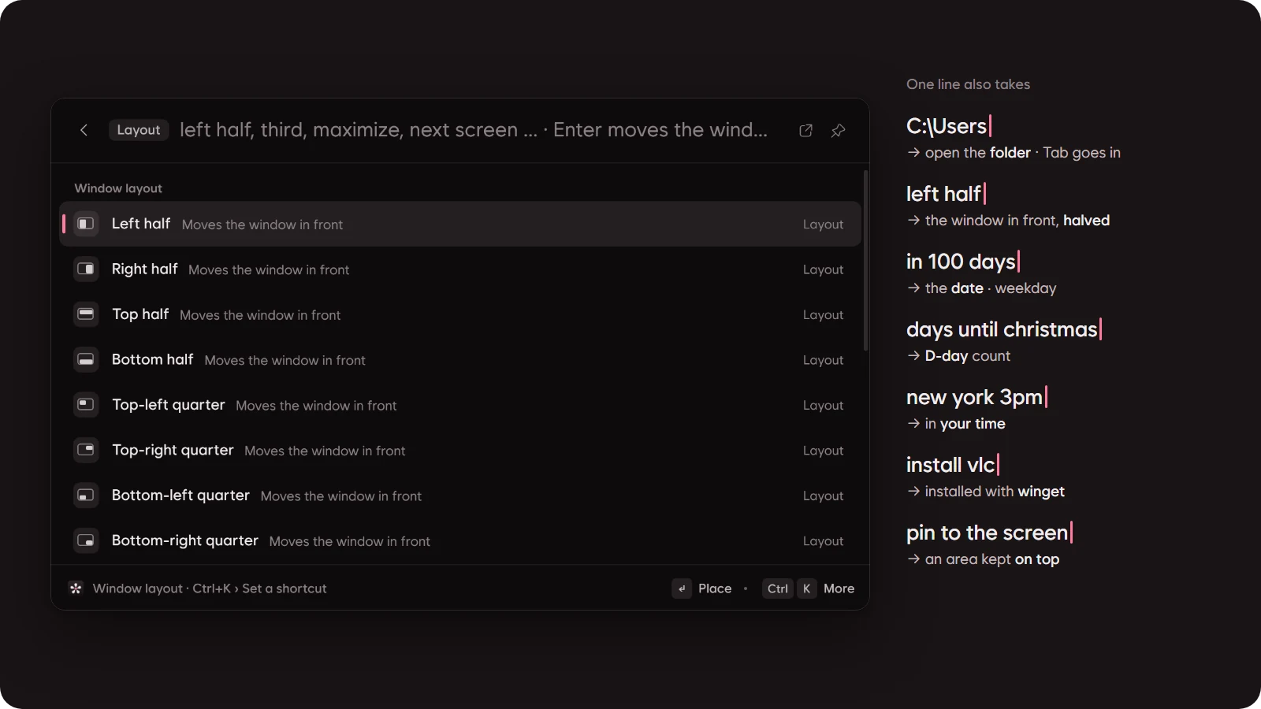Viewport: 1261px width, 709px height.
Task: Choose Top-left quarter from the list
Action: (x=460, y=405)
